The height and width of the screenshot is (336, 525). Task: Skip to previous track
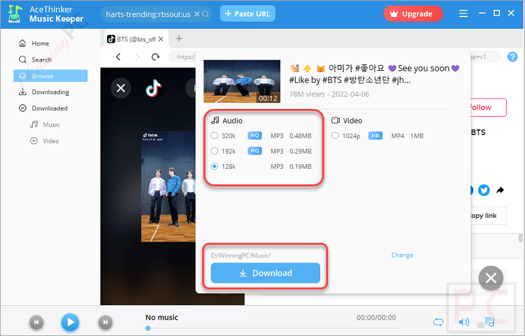click(37, 322)
